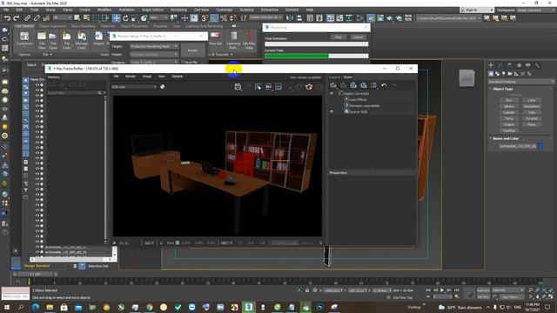Click the Redo arrow in main toolbar
The height and width of the screenshot is (313, 557).
click(x=17, y=17)
